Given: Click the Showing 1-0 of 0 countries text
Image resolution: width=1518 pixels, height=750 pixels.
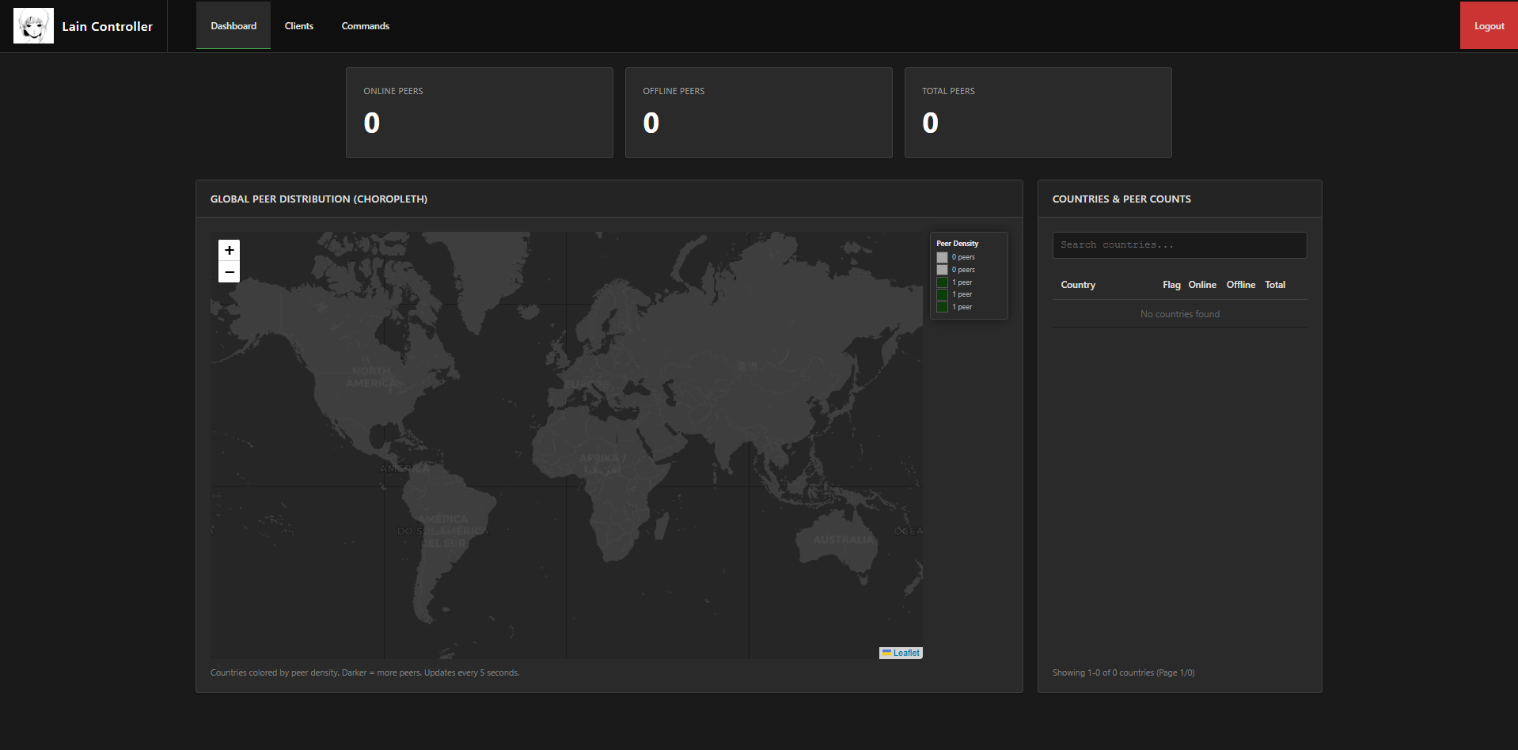Looking at the screenshot, I should pyautogui.click(x=1124, y=672).
